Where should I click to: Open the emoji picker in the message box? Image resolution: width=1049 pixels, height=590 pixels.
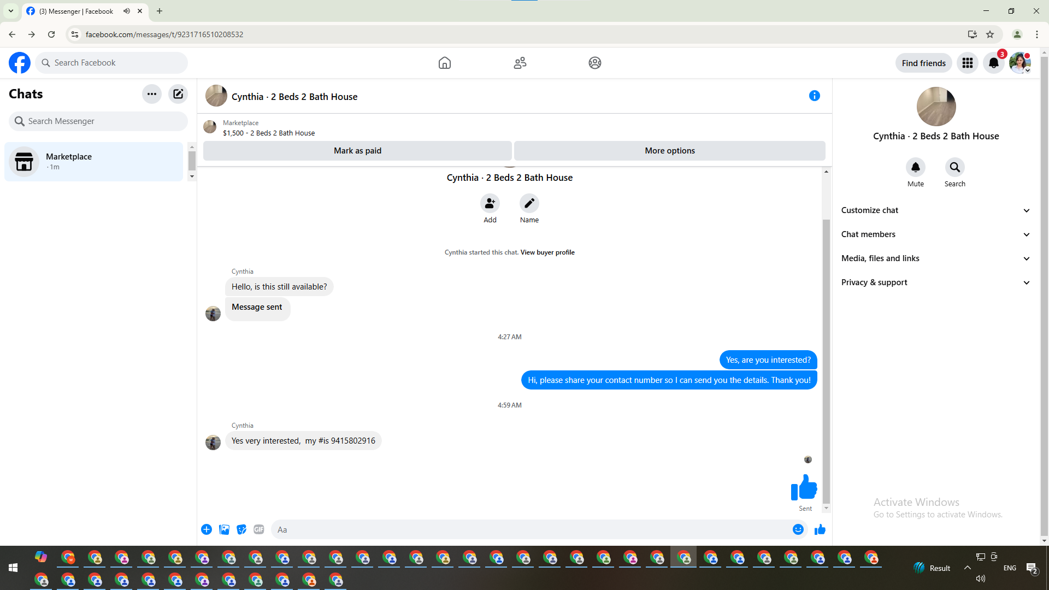pos(798,529)
